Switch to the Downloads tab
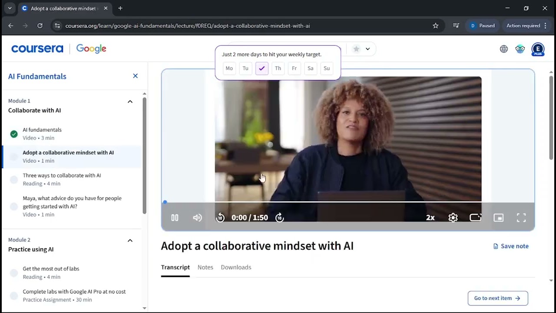Screen dimensions: 556x313 (x=236, y=267)
